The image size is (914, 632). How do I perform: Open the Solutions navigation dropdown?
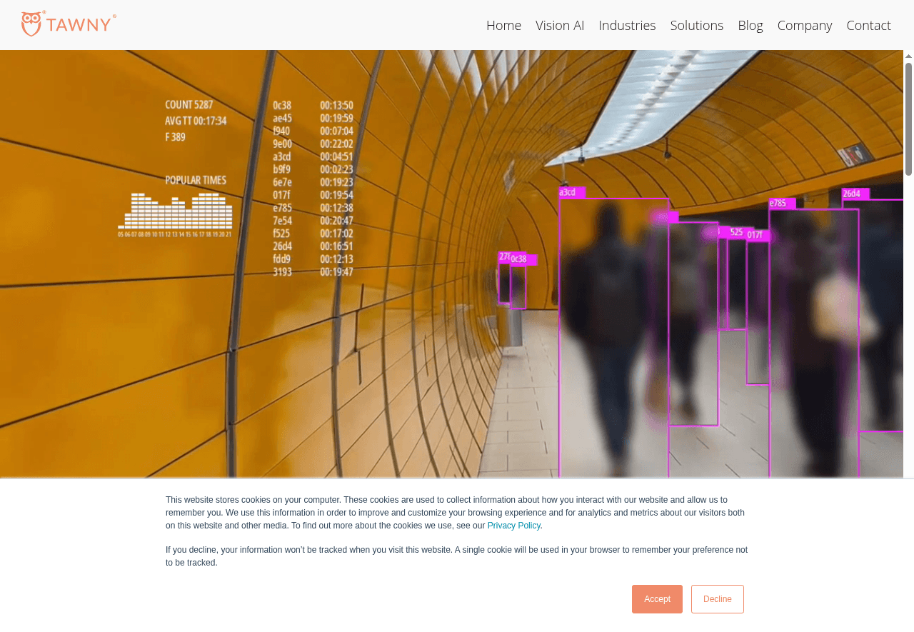[x=696, y=25]
